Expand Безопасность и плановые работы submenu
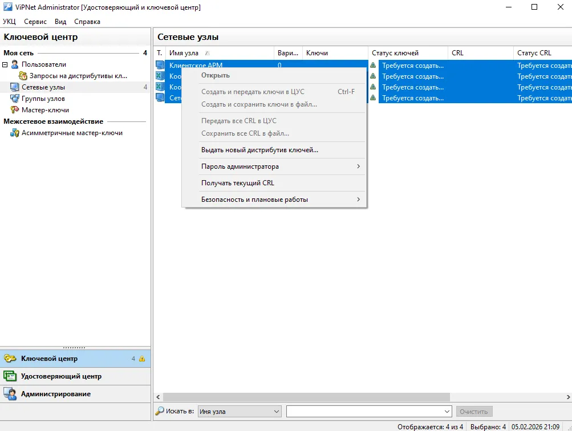 (358, 200)
